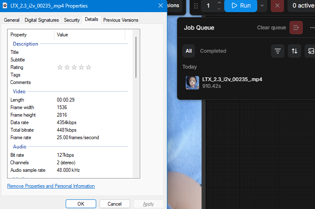
Task: Switch to Digital Signatures tab
Action: pyautogui.click(x=41, y=20)
